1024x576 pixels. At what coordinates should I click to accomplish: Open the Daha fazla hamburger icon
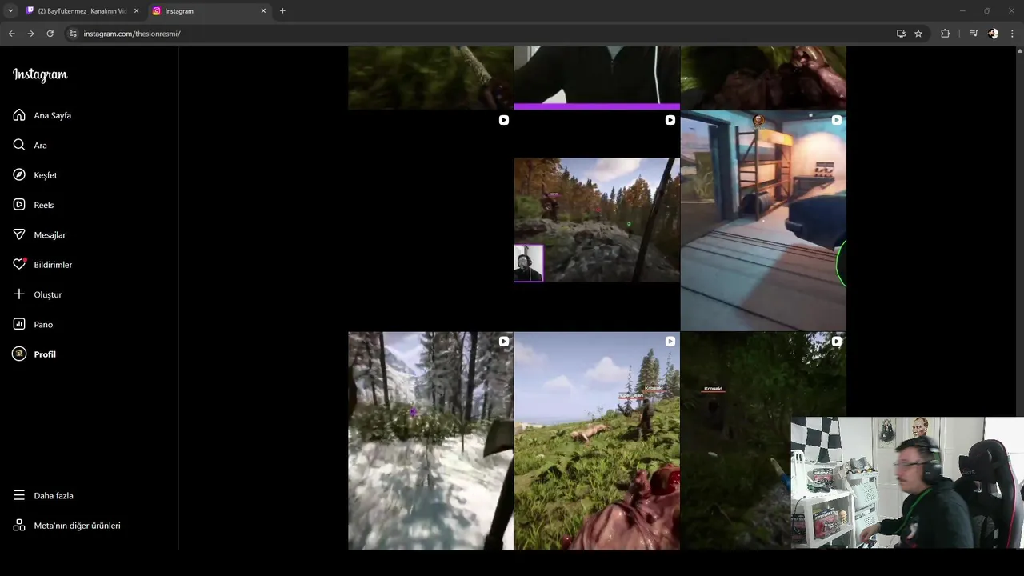pyautogui.click(x=19, y=495)
